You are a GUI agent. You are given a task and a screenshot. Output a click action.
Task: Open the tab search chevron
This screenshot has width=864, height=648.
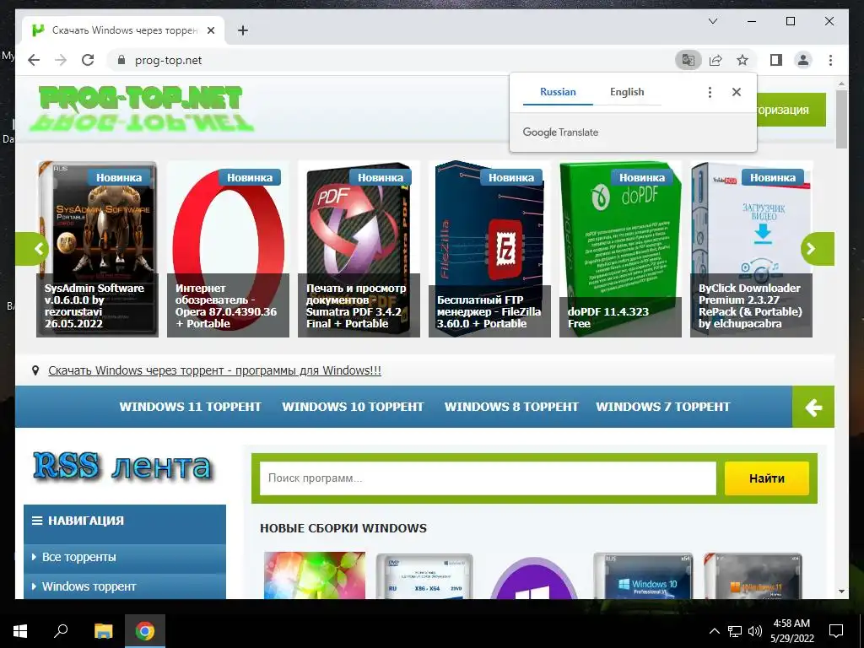tap(712, 21)
